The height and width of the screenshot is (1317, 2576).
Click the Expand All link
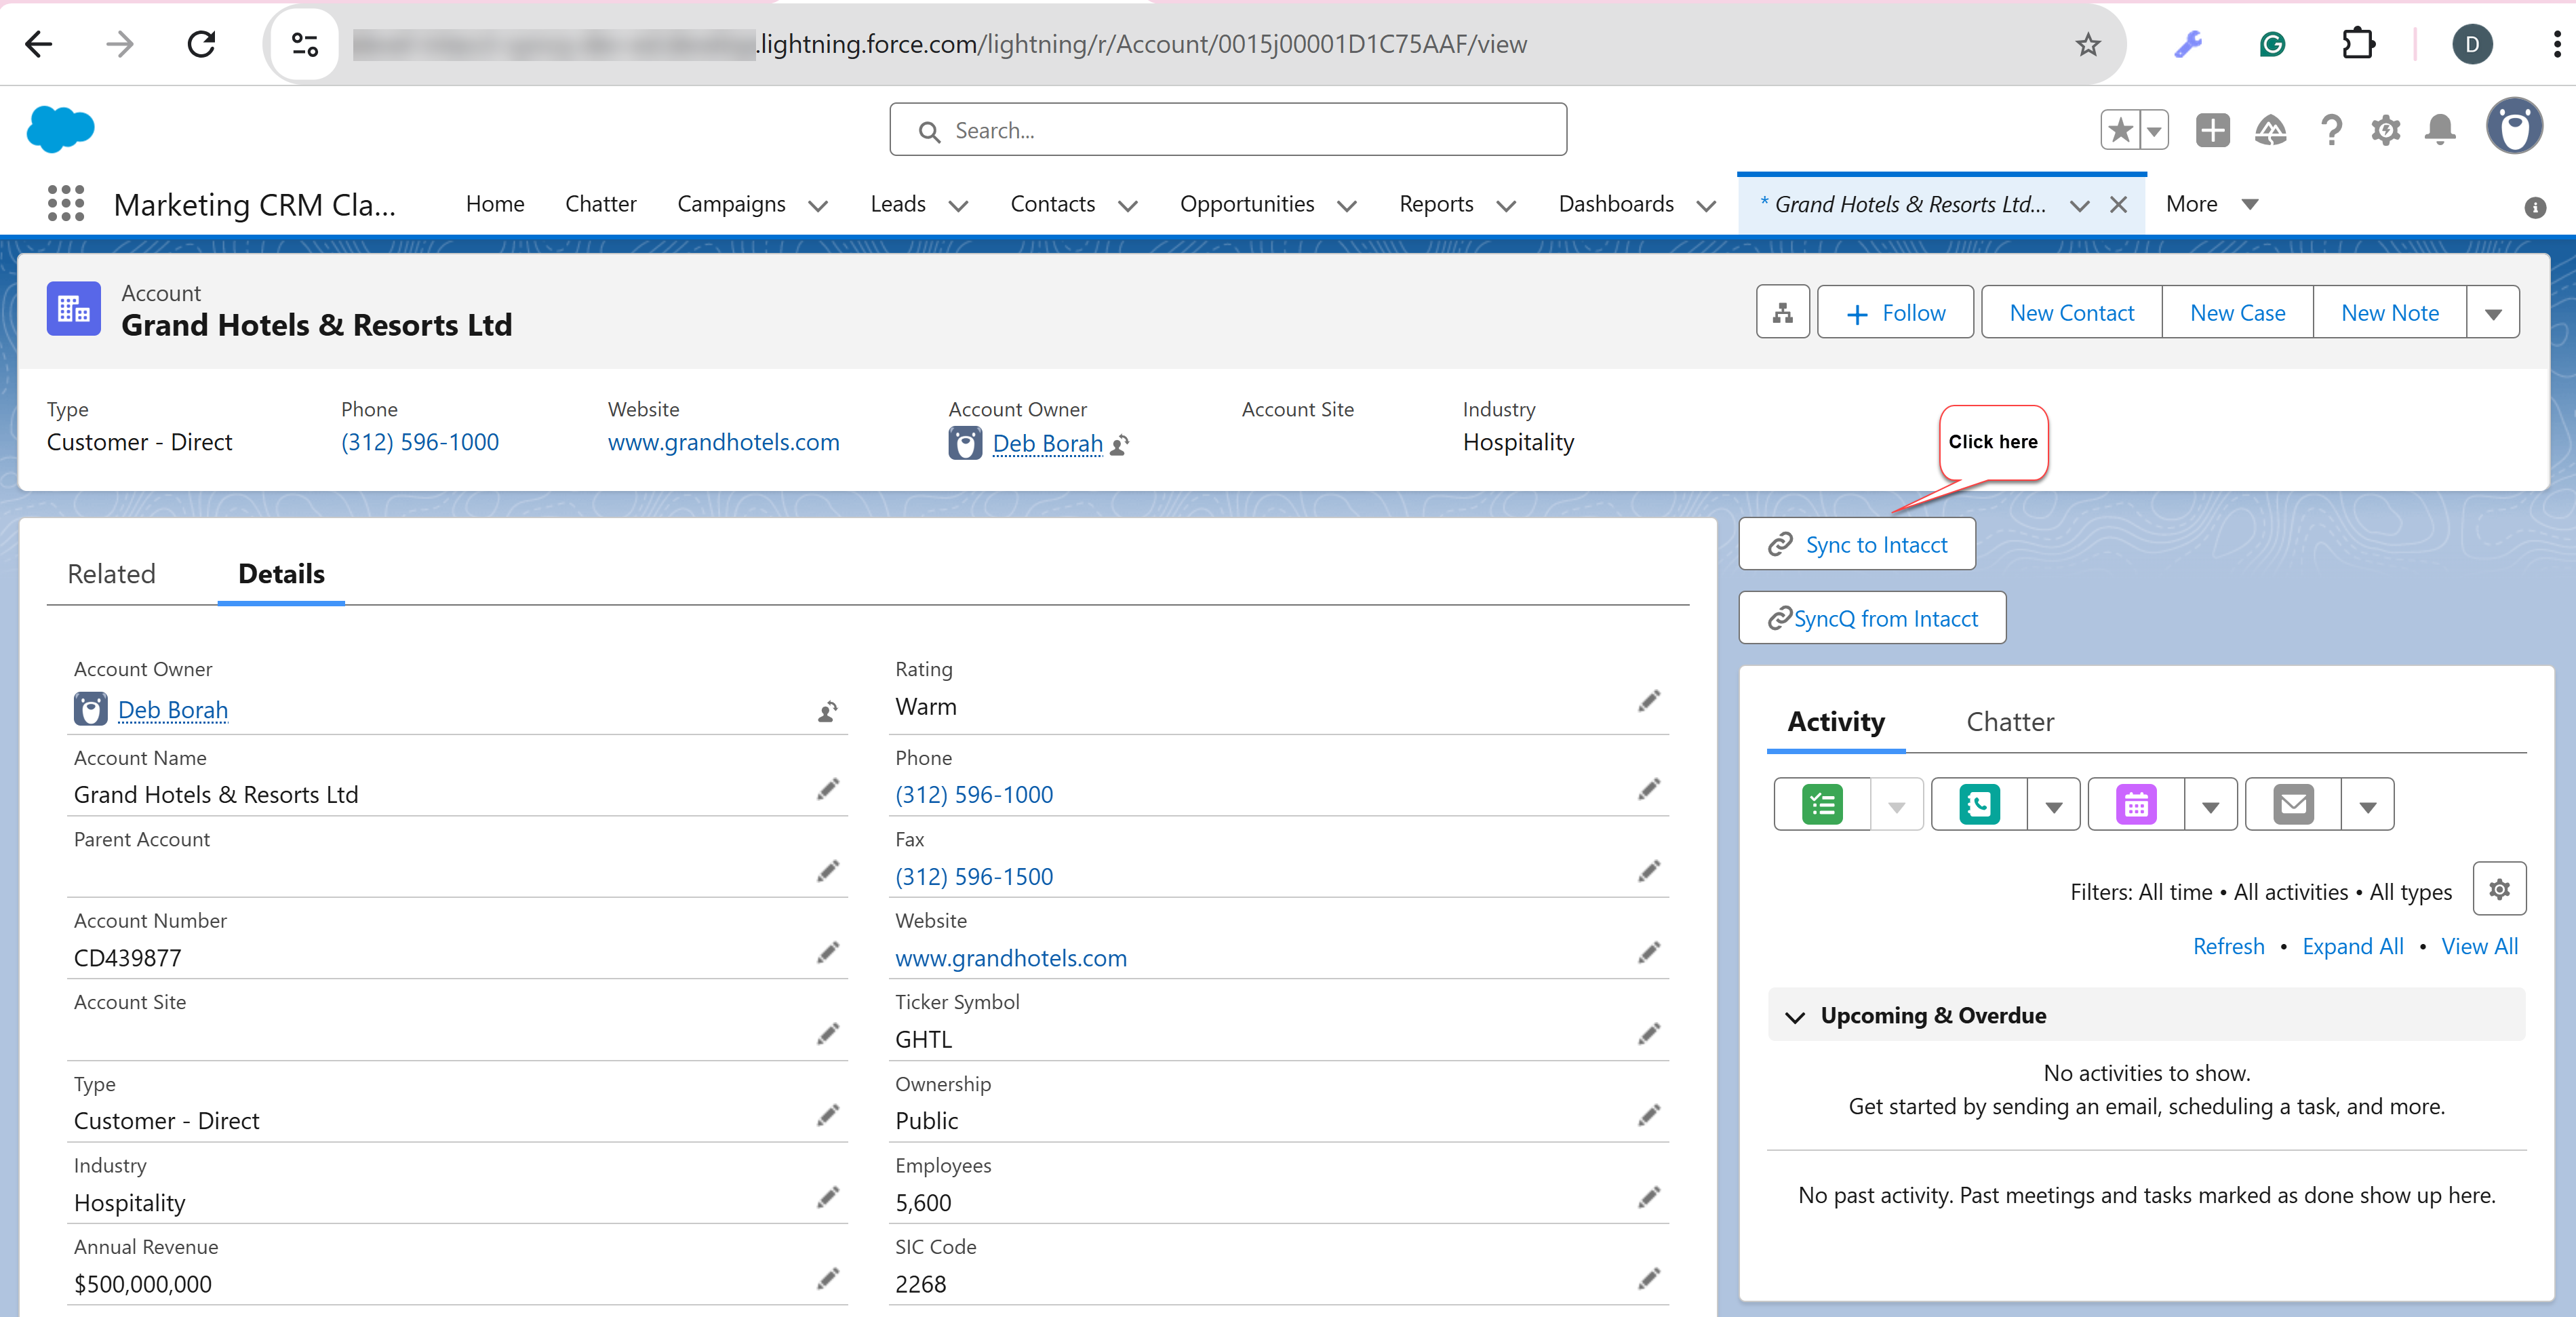click(2352, 947)
